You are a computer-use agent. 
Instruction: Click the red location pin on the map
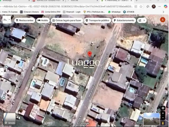pyautogui.click(x=90, y=54)
